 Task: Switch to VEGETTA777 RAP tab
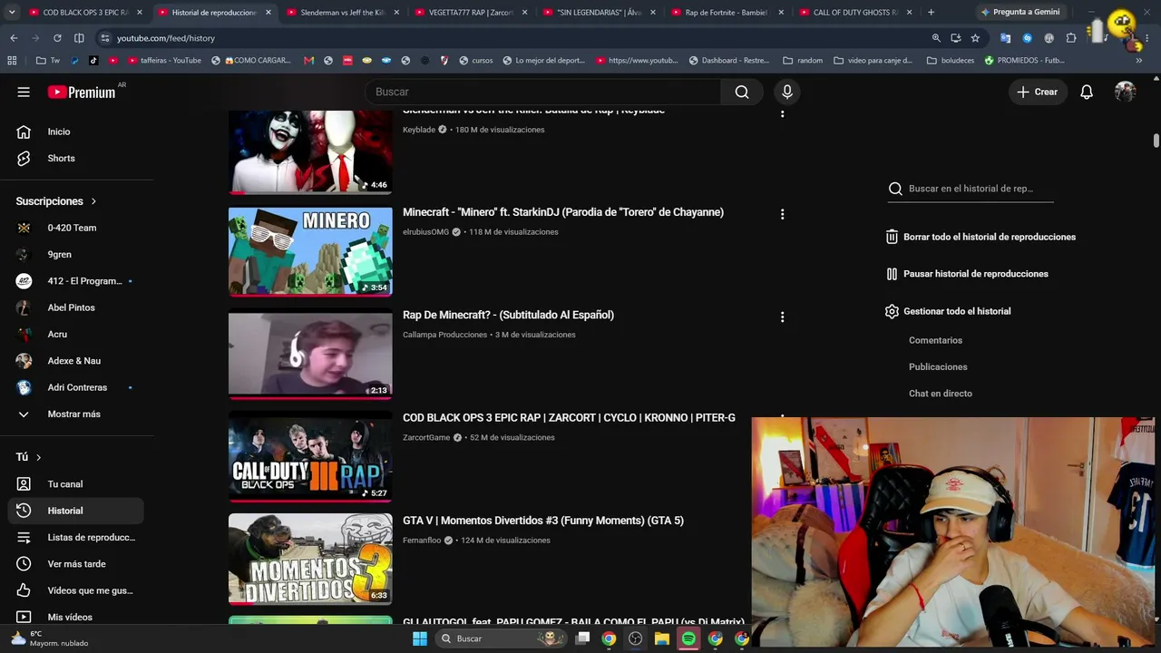(471, 13)
